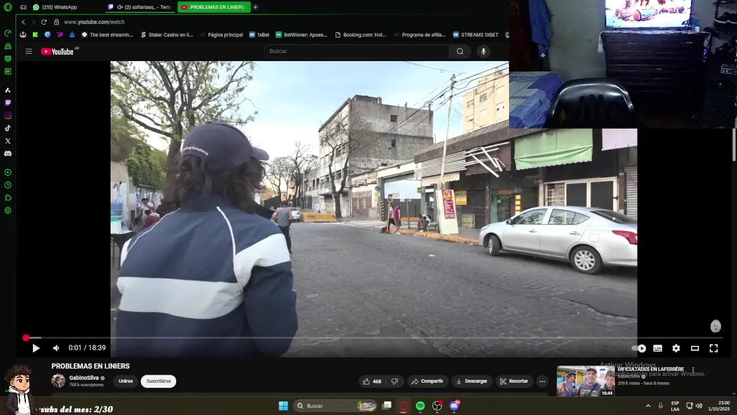Open Extensions cube icon in sidebar

[7, 198]
